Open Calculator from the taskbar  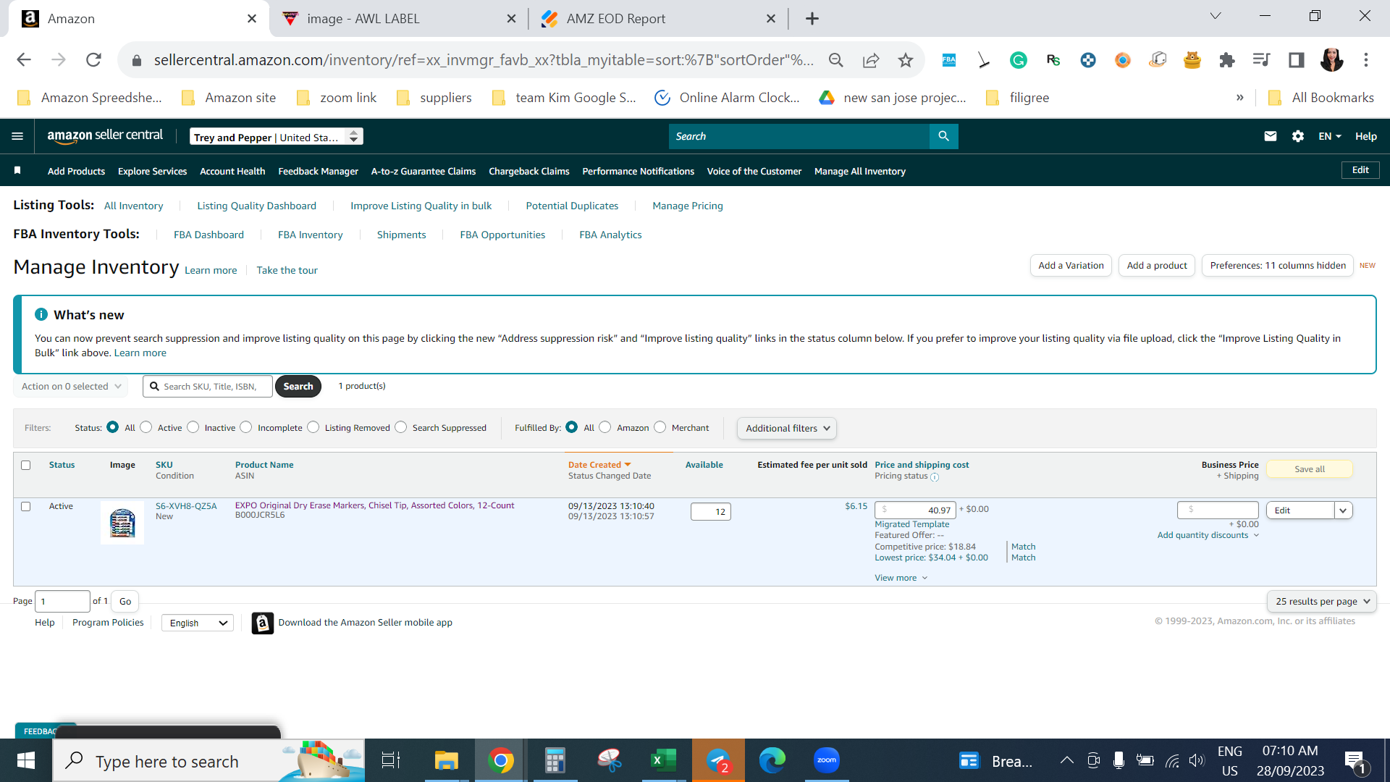[555, 760]
